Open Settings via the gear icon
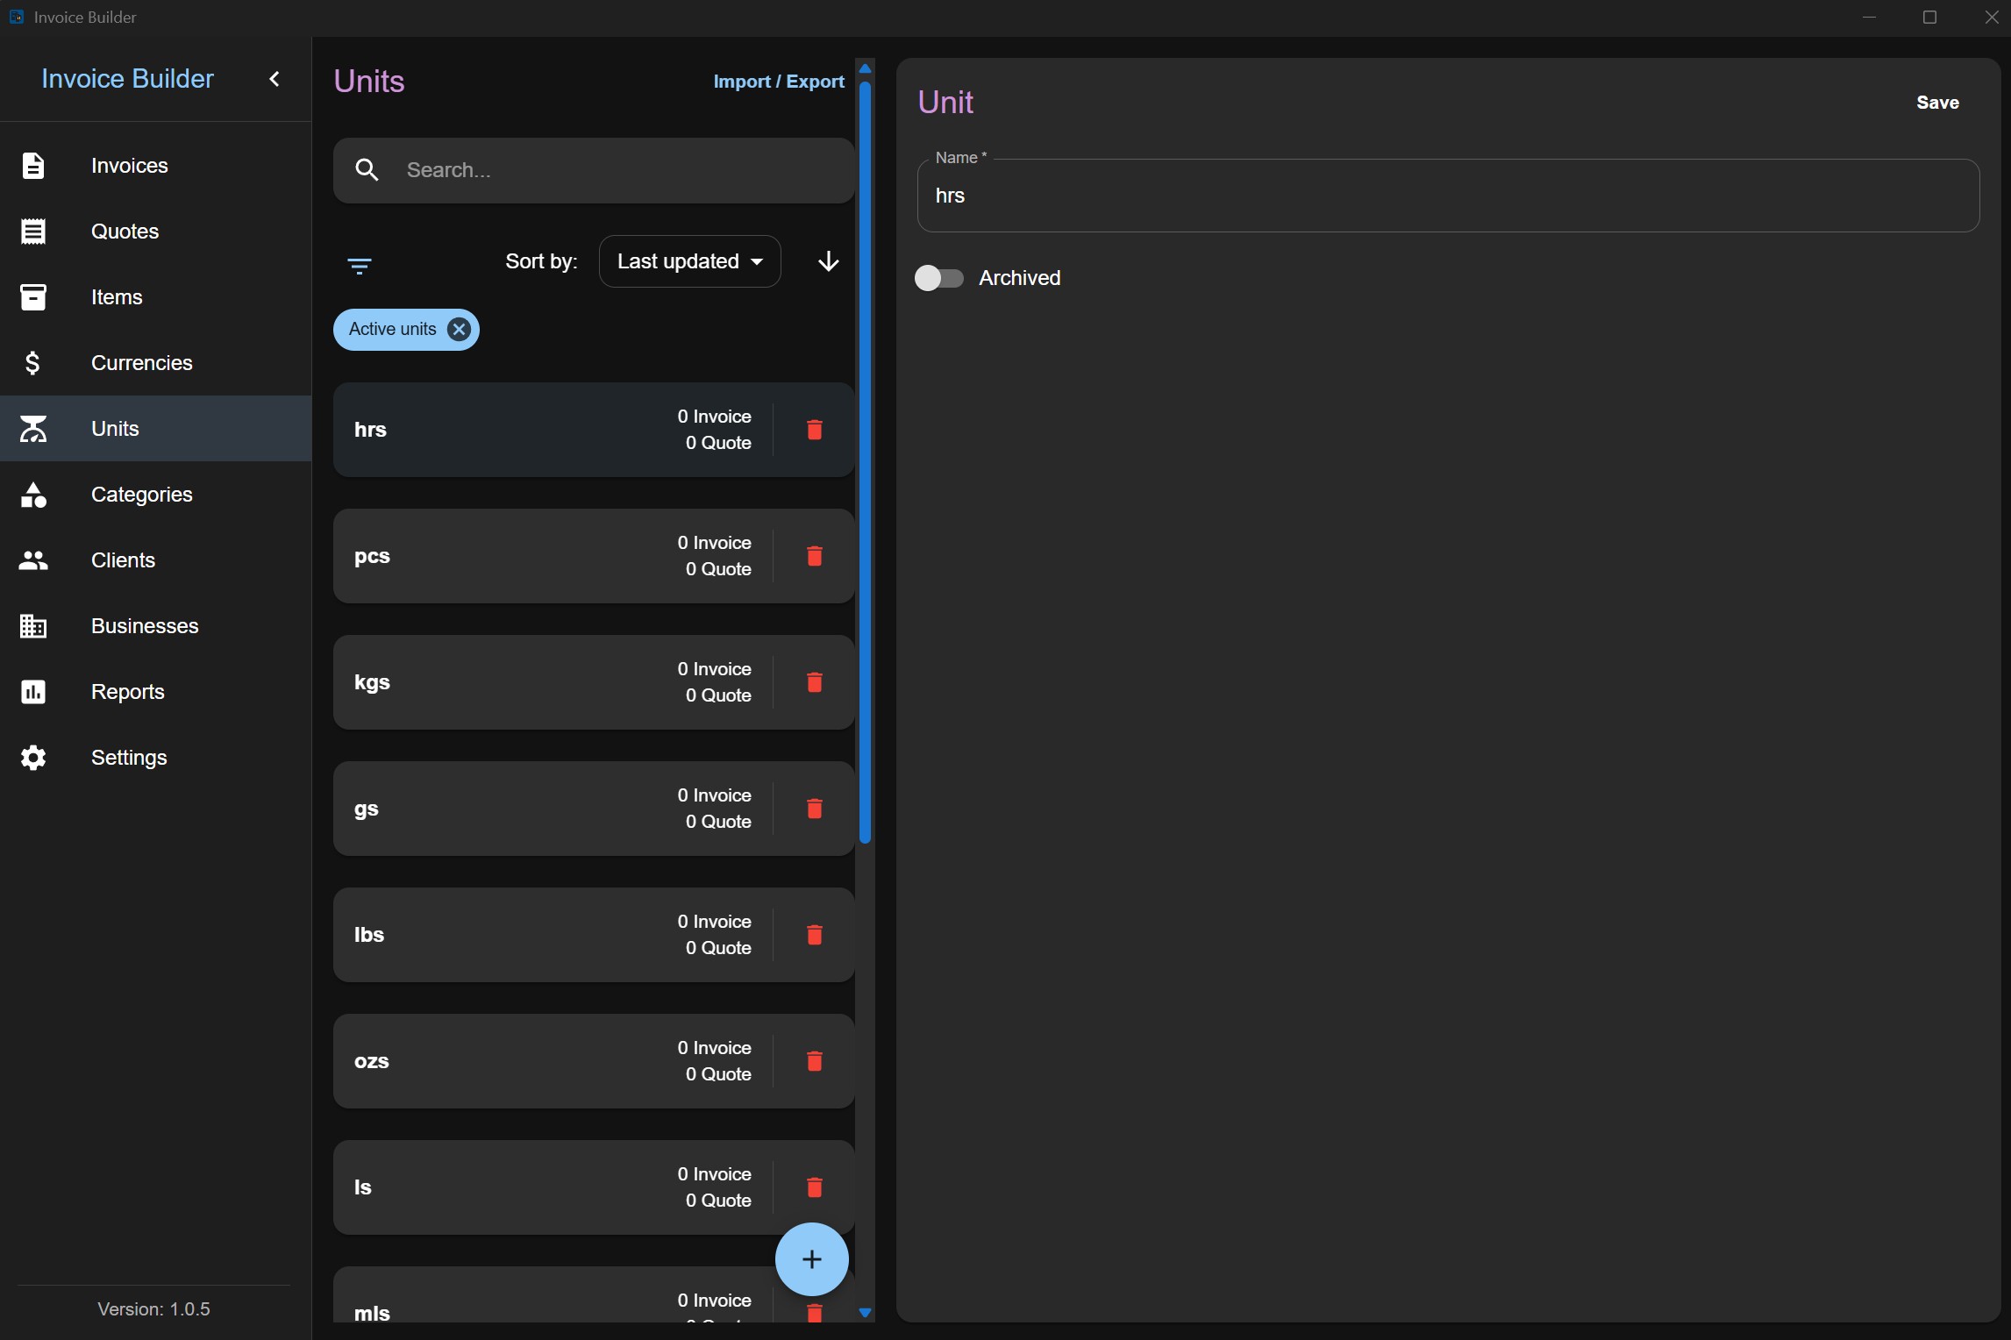2011x1340 pixels. [x=33, y=758]
